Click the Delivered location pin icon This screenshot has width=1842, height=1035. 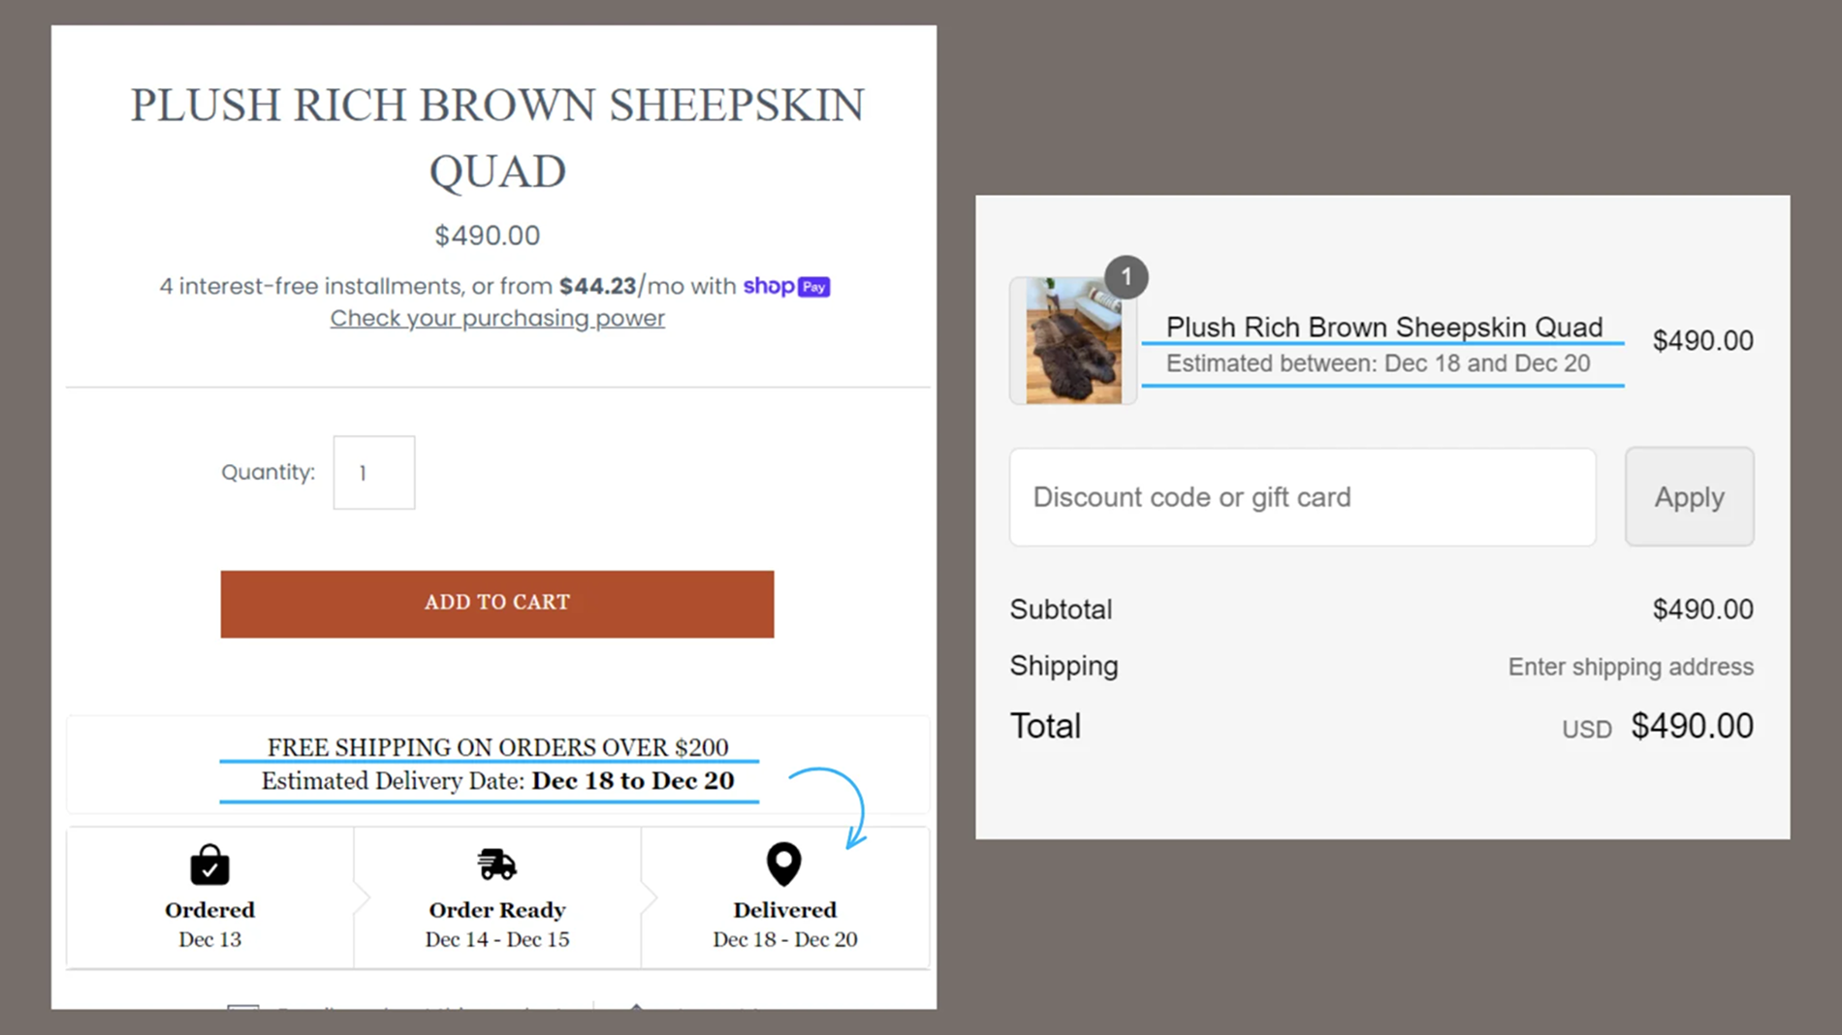[x=783, y=863]
